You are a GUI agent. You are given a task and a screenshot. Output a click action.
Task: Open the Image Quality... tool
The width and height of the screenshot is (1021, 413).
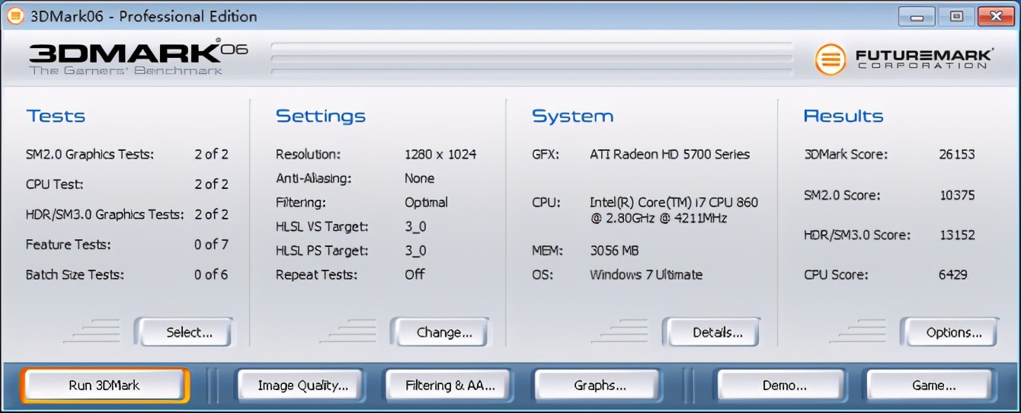302,386
